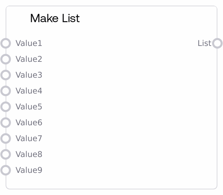Select the Value5 text label
Image resolution: width=223 pixels, height=195 pixels.
29,107
